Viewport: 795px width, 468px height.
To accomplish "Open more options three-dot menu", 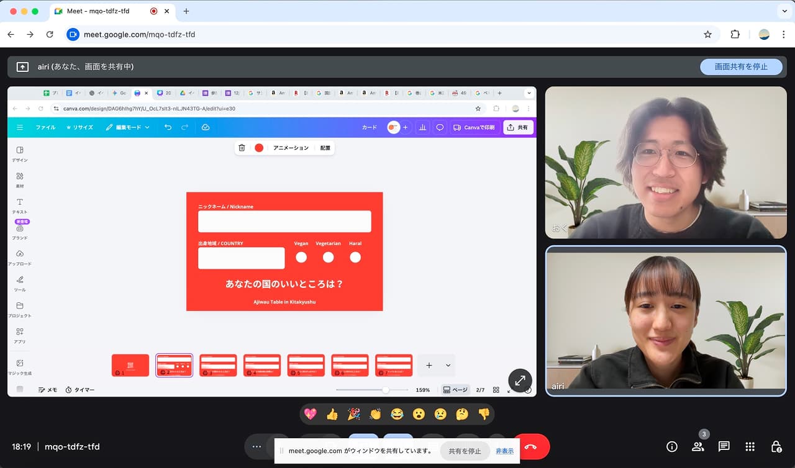I will click(x=257, y=446).
